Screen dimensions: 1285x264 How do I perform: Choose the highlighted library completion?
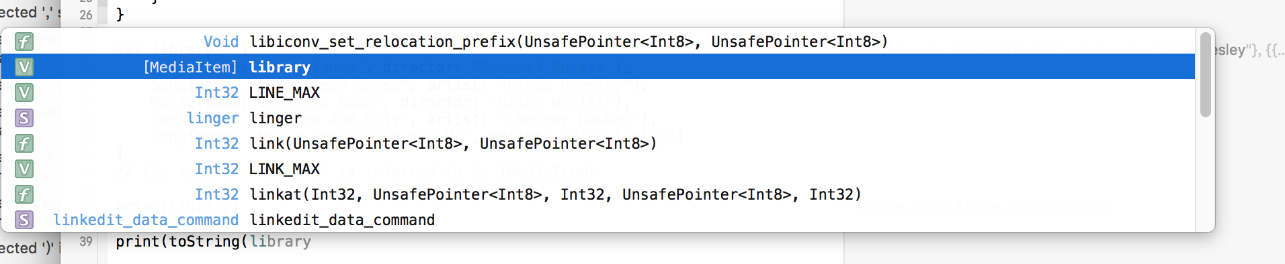click(x=597, y=67)
